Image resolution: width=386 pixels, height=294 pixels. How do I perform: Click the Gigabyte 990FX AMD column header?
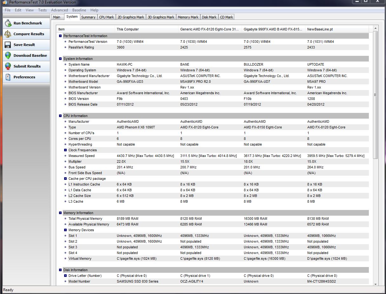tap(274, 29)
